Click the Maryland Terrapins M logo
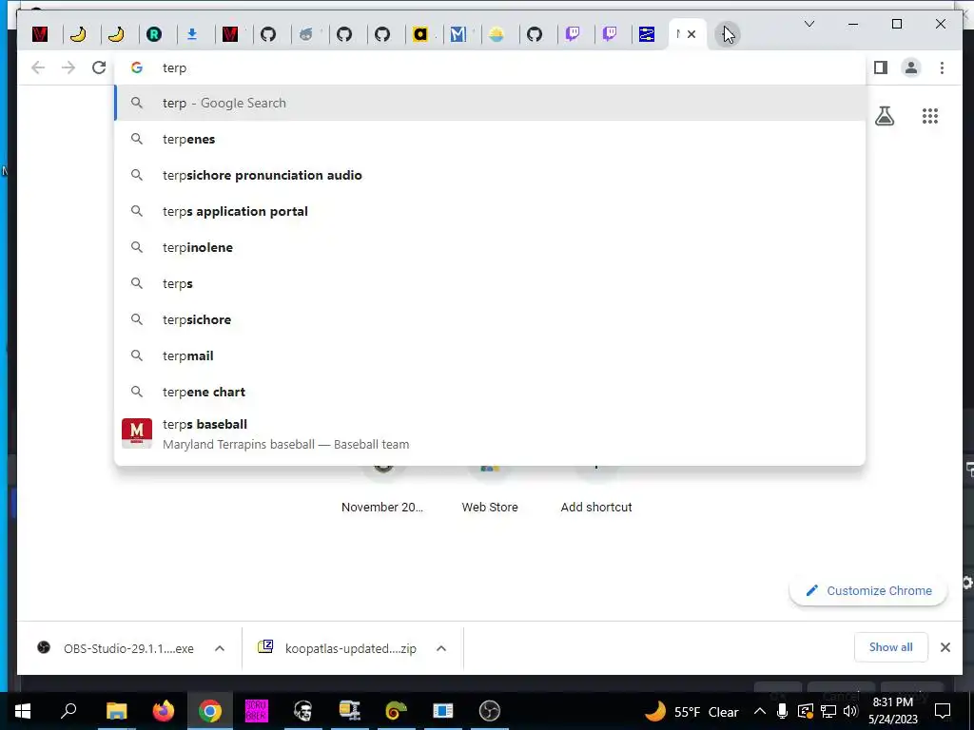The image size is (974, 730). [137, 433]
